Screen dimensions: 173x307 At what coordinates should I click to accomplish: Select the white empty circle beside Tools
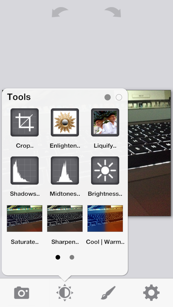tap(119, 97)
